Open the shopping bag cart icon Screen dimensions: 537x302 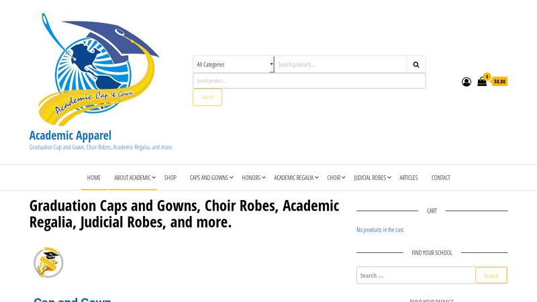pos(482,81)
